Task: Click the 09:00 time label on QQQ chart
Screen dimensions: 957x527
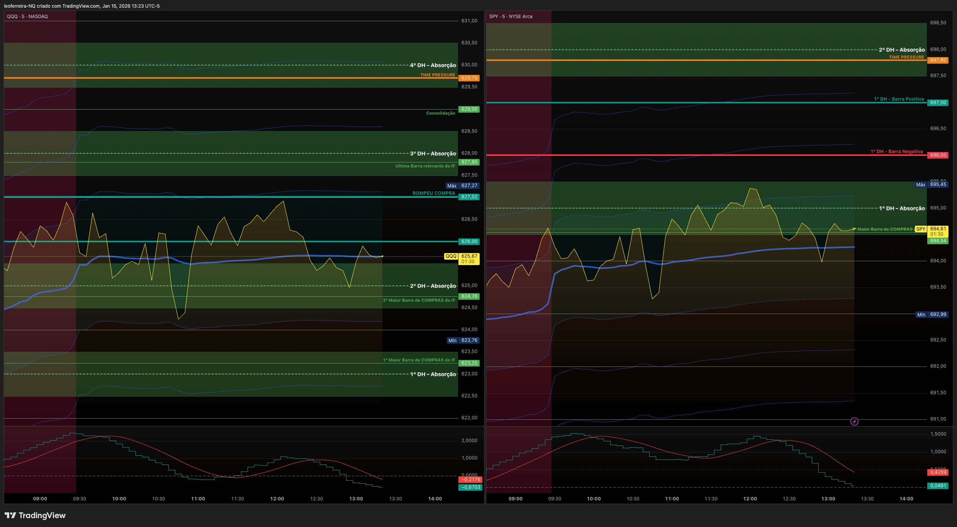Action: point(40,499)
